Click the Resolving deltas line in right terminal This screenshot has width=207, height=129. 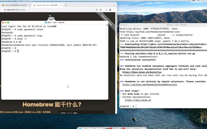[x=149, y=29]
